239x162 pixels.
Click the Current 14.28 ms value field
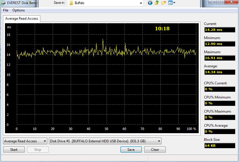pos(219,30)
